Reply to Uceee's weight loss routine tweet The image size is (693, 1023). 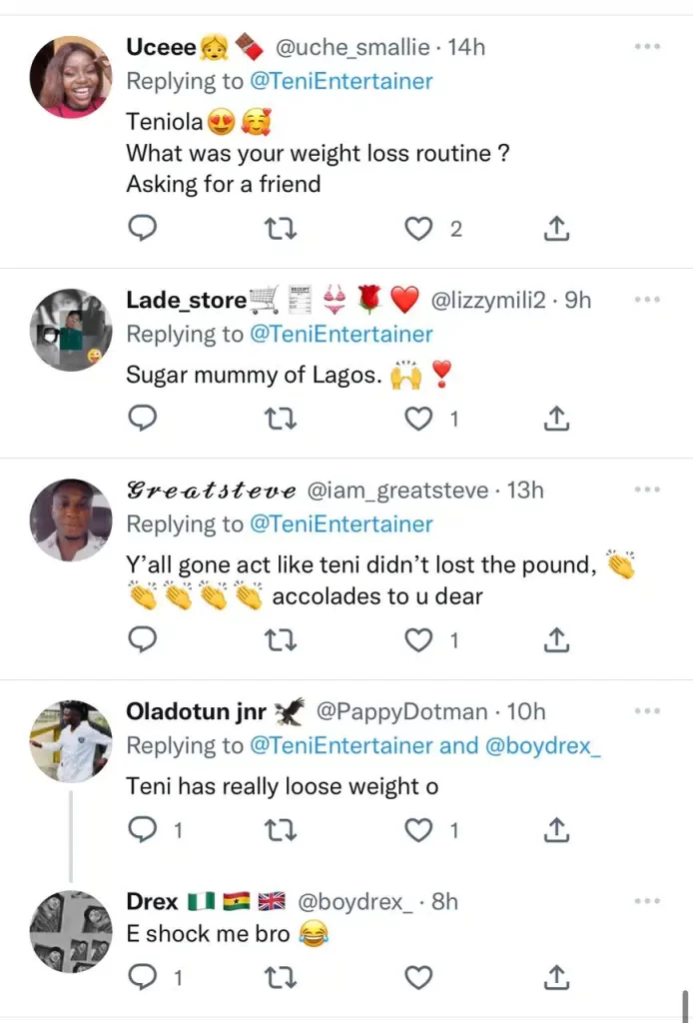[144, 229]
